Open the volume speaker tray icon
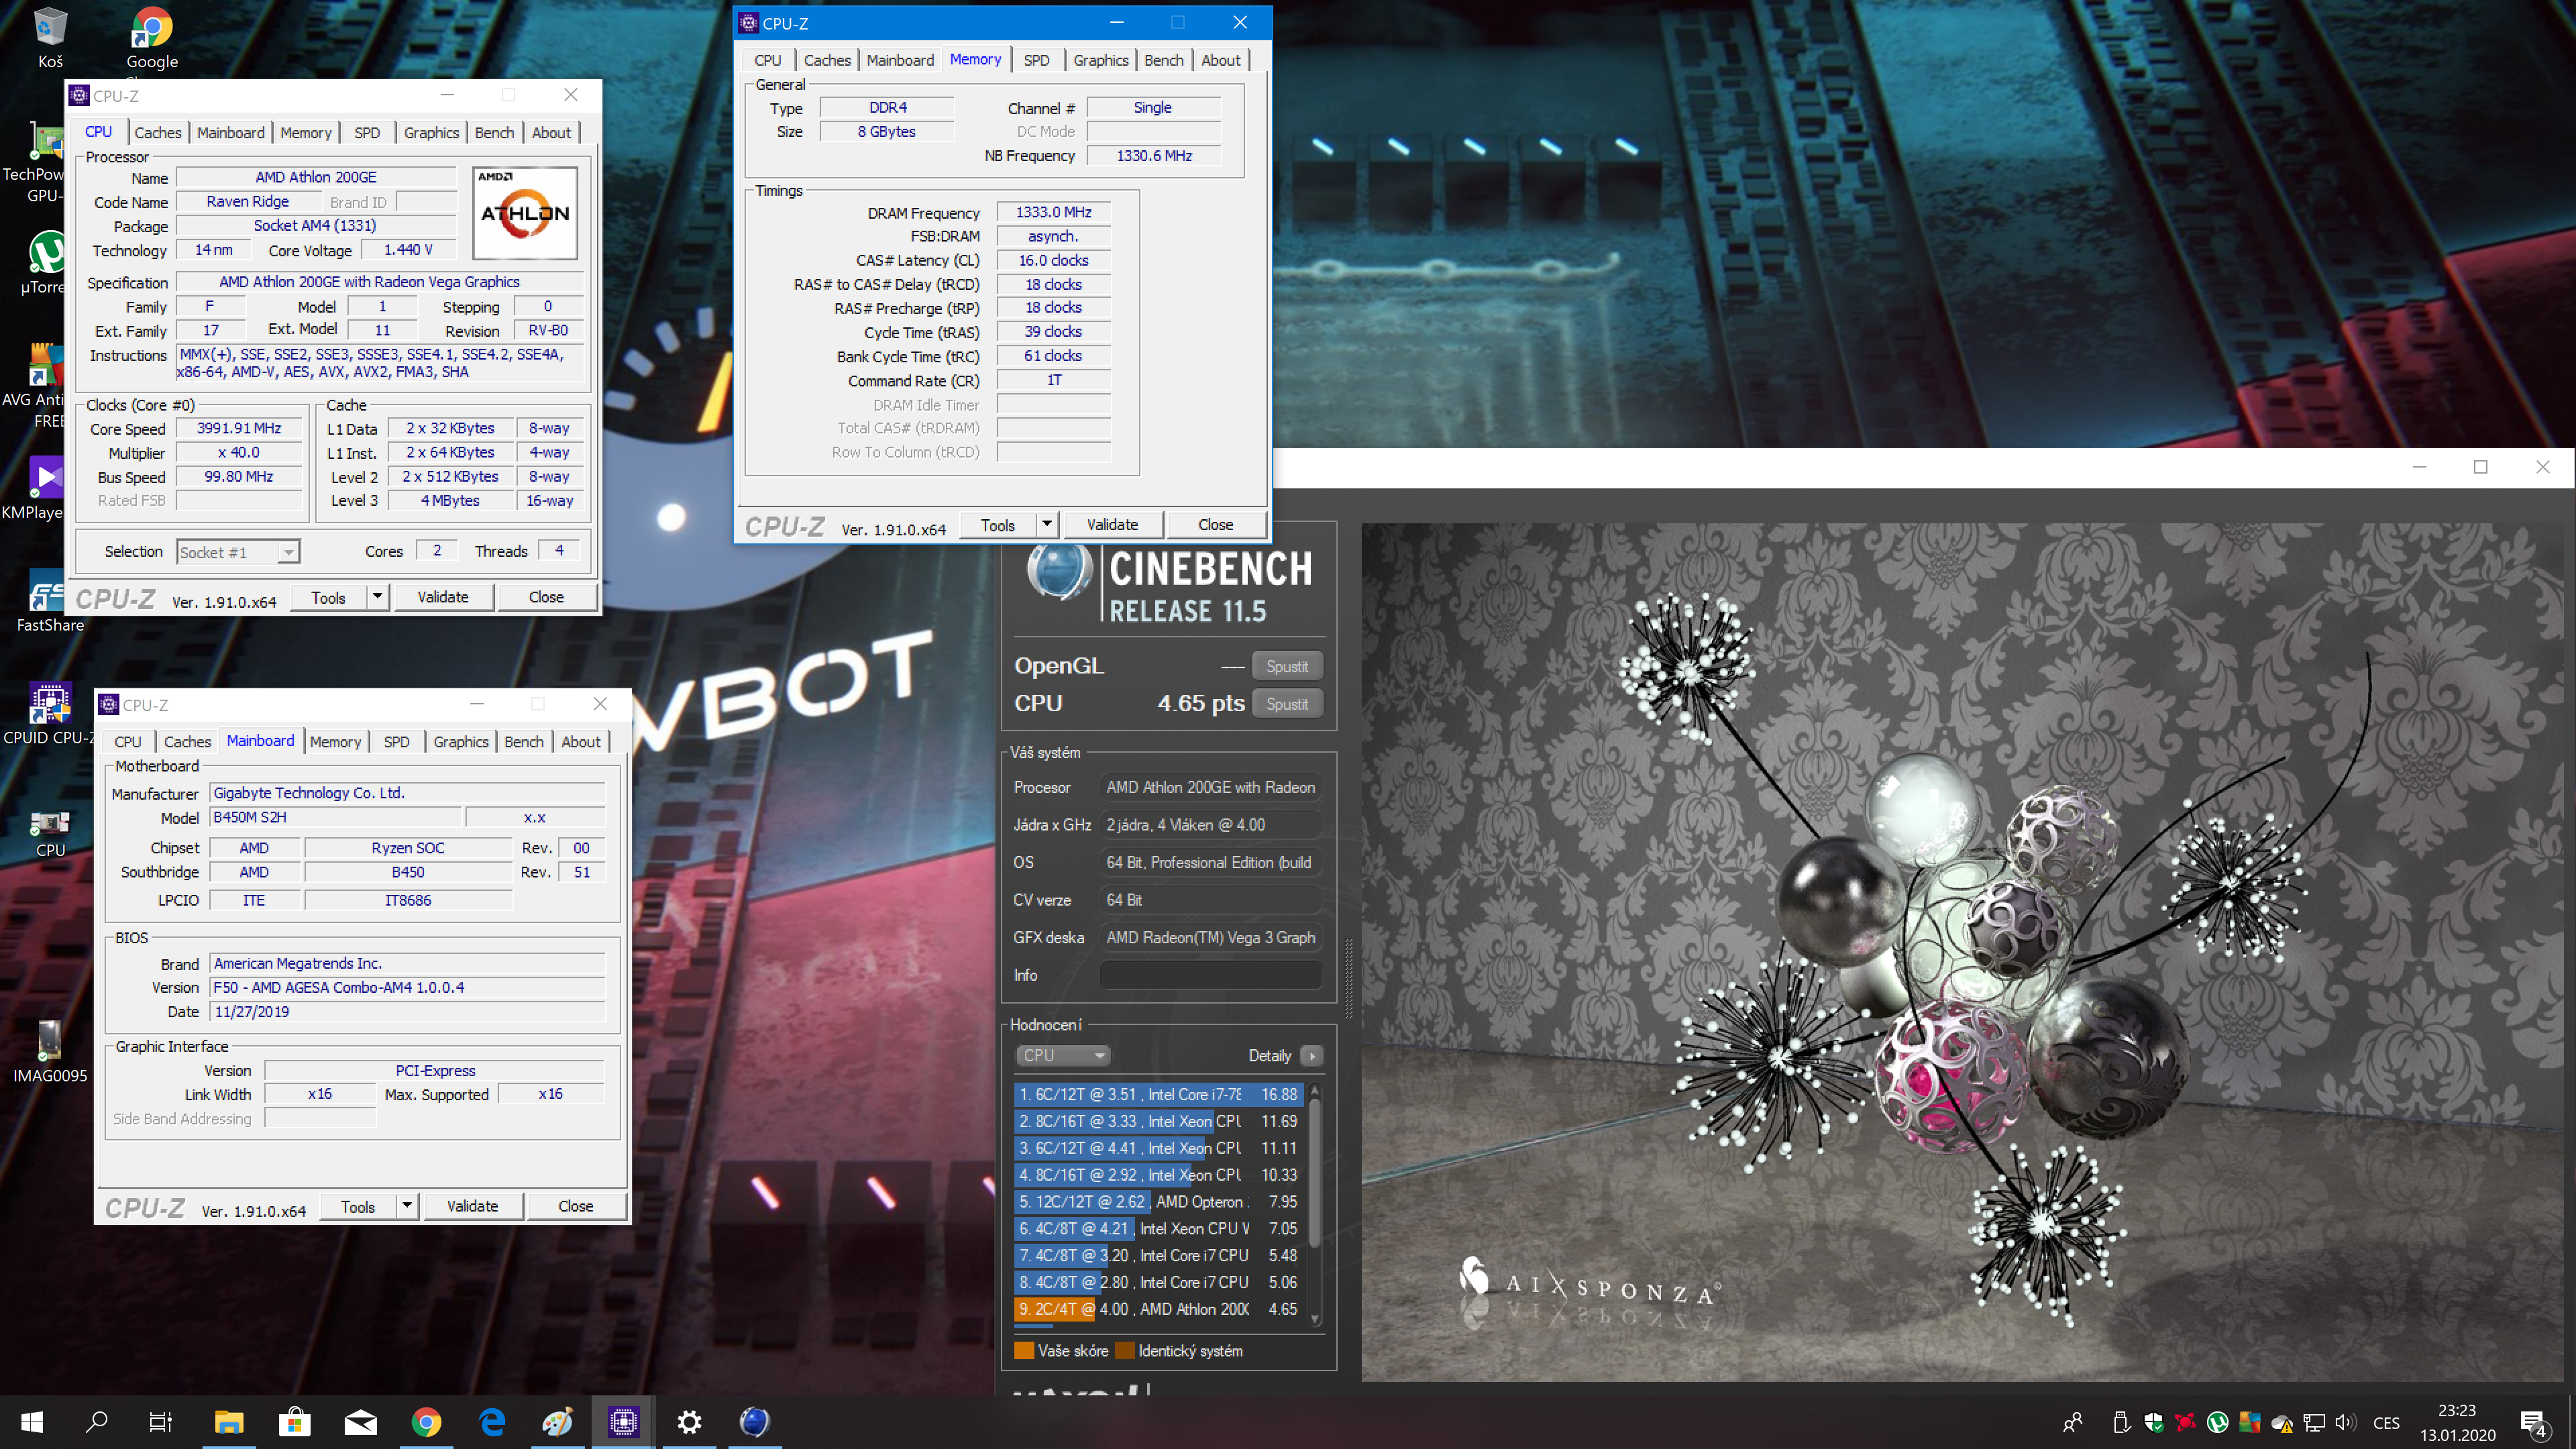 [2345, 1422]
